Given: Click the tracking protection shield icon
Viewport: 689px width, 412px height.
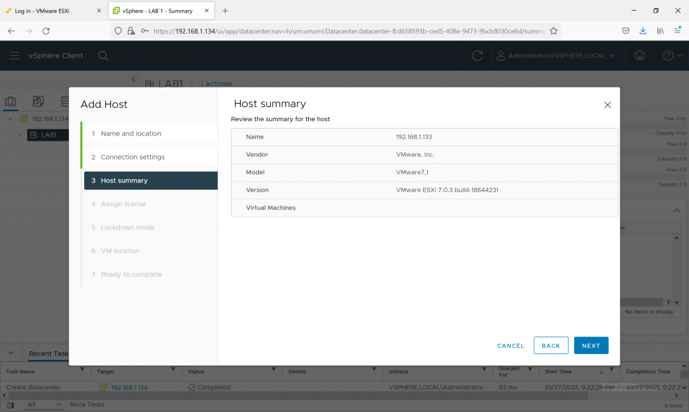Looking at the screenshot, I should click(118, 31).
